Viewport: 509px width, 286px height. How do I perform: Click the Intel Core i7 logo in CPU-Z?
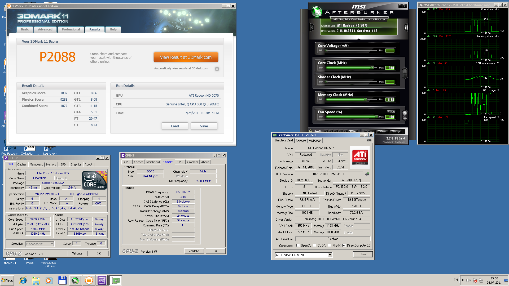click(x=95, y=180)
